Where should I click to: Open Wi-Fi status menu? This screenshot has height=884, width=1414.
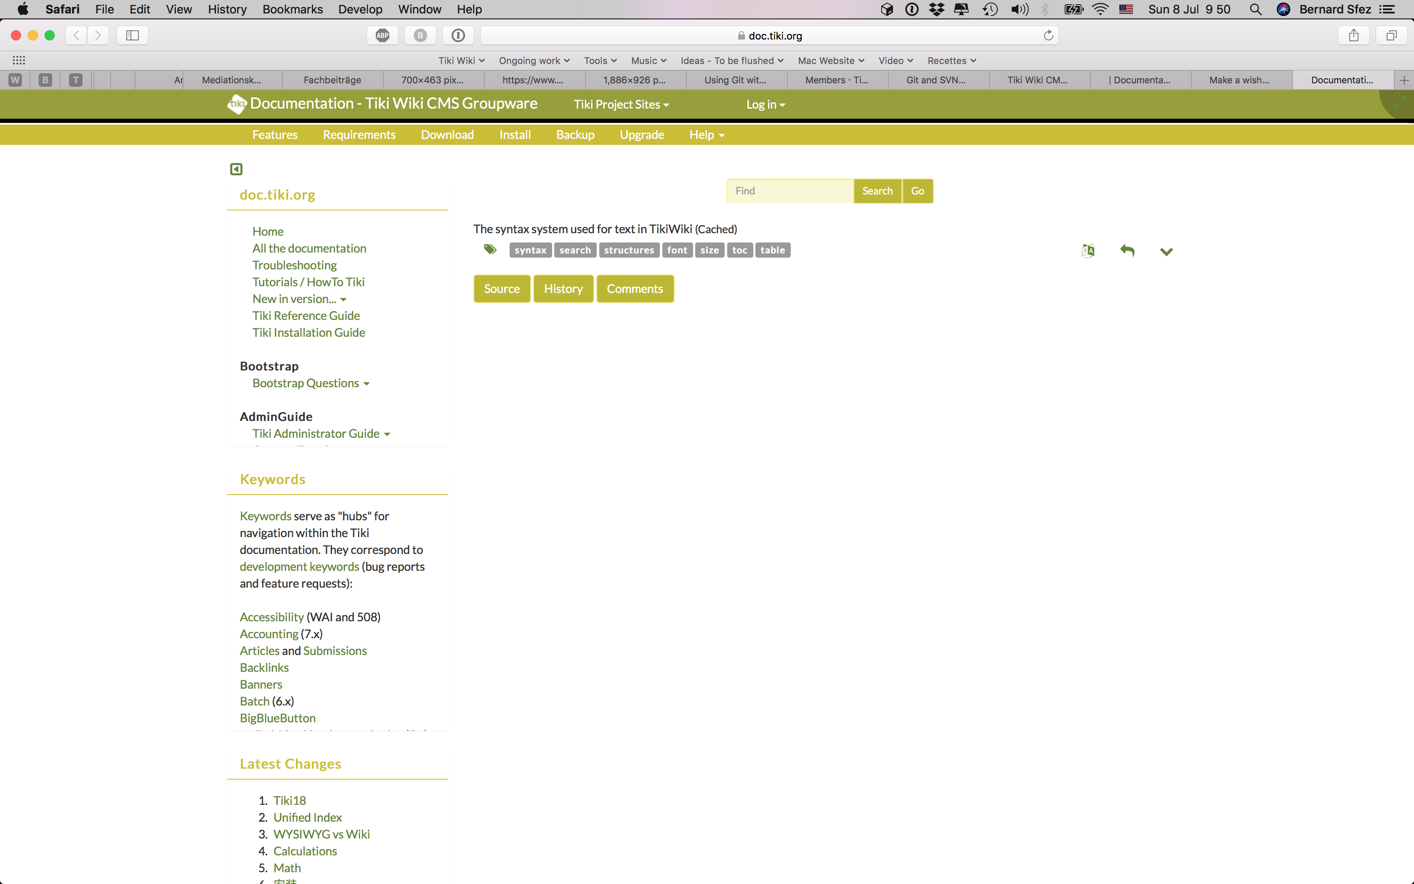point(1100,9)
